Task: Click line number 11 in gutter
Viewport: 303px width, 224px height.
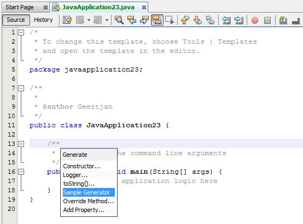Action: click(x=11, y=125)
